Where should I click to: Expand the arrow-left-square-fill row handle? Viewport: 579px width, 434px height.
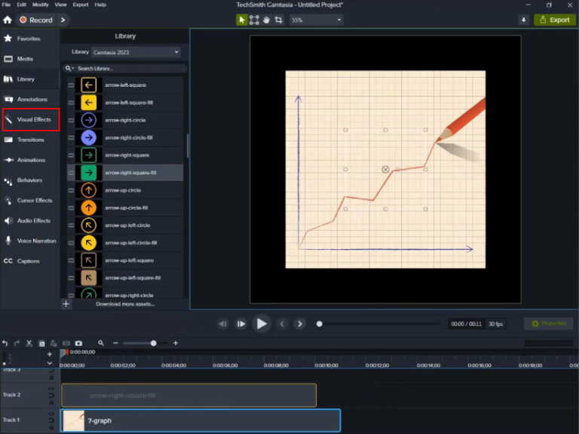click(x=71, y=103)
